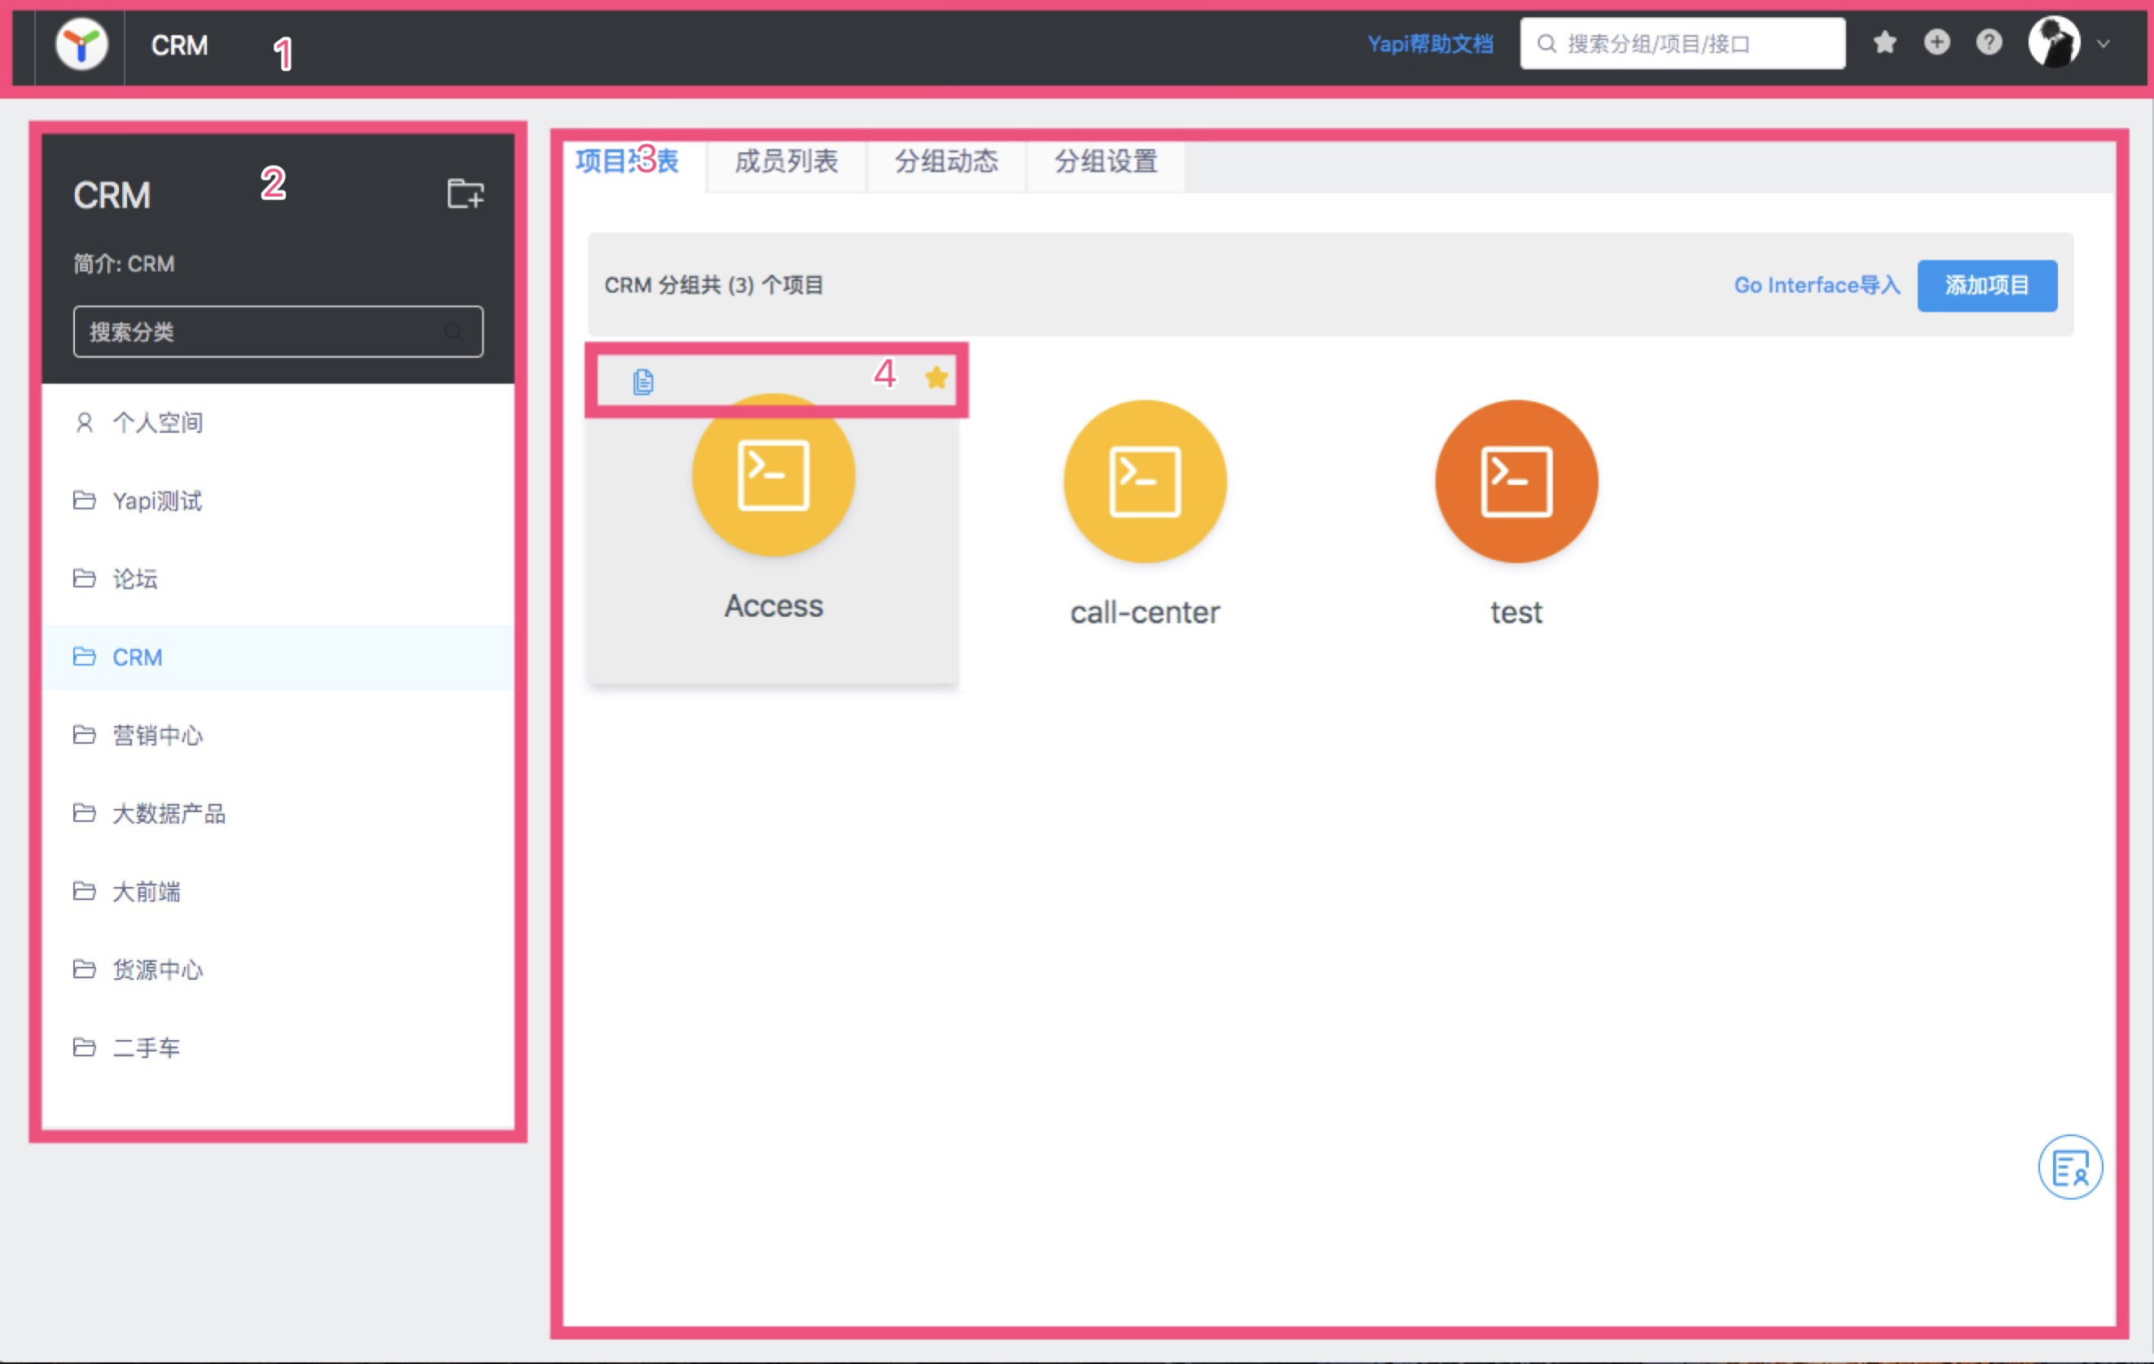Click folder icon beside CRM group
The image size is (2154, 1364).
tap(84, 657)
